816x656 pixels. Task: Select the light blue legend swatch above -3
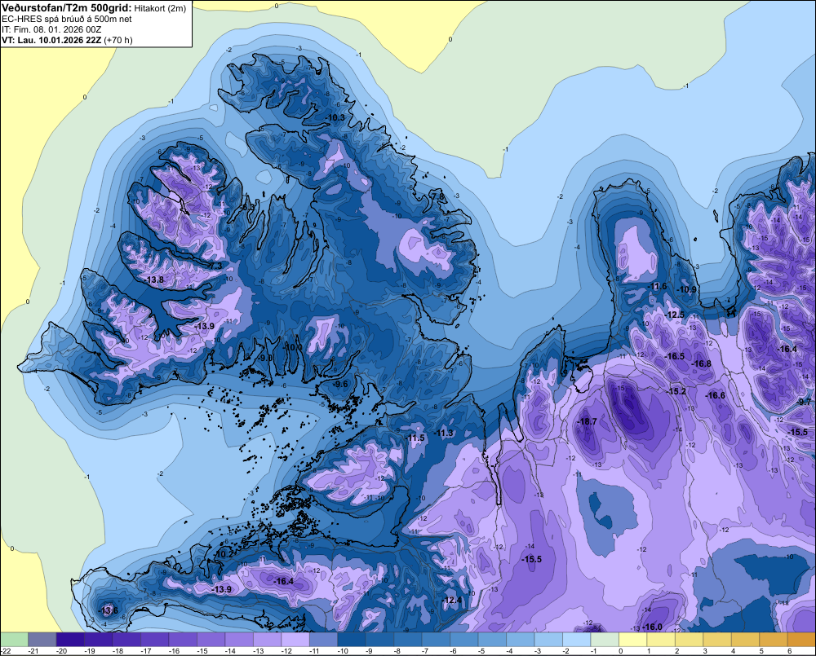point(548,640)
